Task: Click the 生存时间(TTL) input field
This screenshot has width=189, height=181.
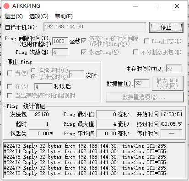Action: point(173,69)
